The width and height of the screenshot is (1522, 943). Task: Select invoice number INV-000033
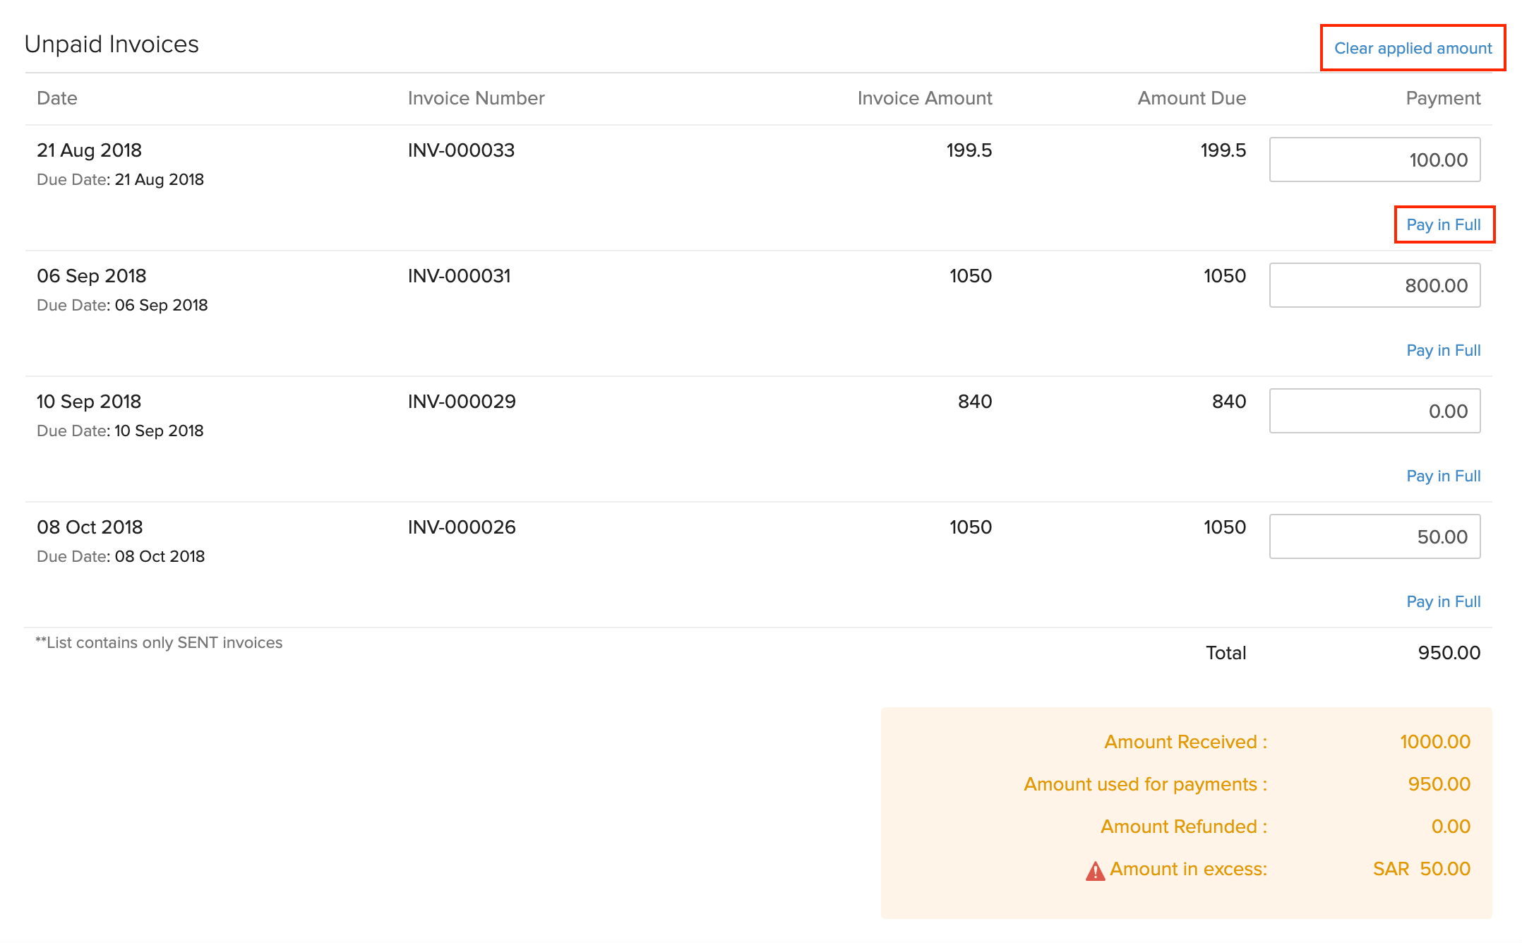tap(461, 150)
